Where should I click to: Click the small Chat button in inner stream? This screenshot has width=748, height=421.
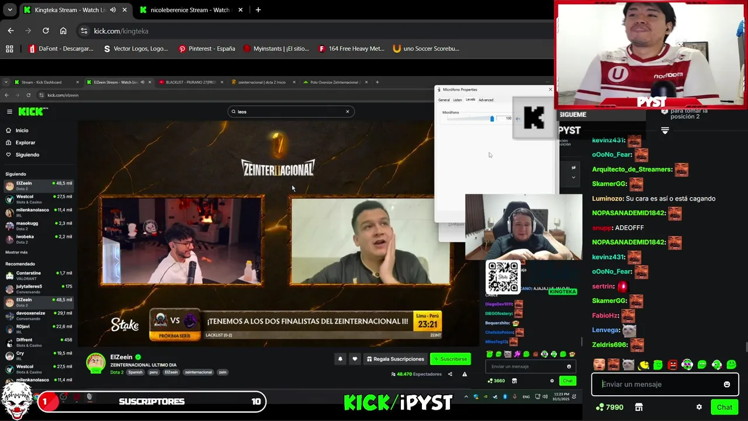[x=567, y=381]
